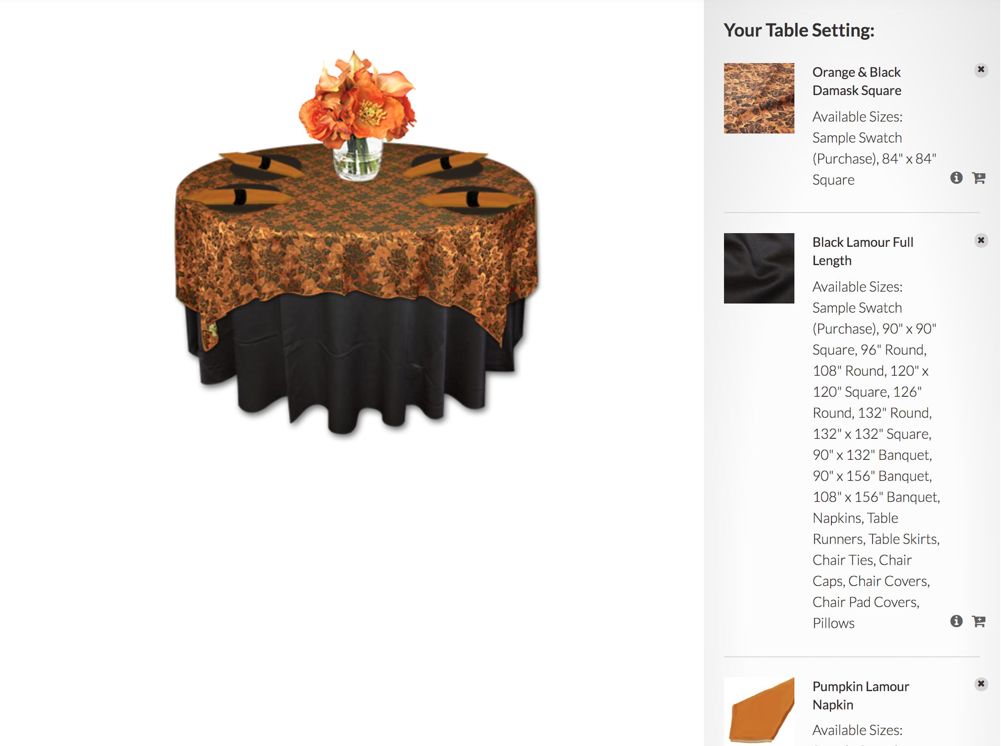Click the Orange & Black Damask swatch thumbnail
This screenshot has height=746, width=1001.
click(x=759, y=98)
